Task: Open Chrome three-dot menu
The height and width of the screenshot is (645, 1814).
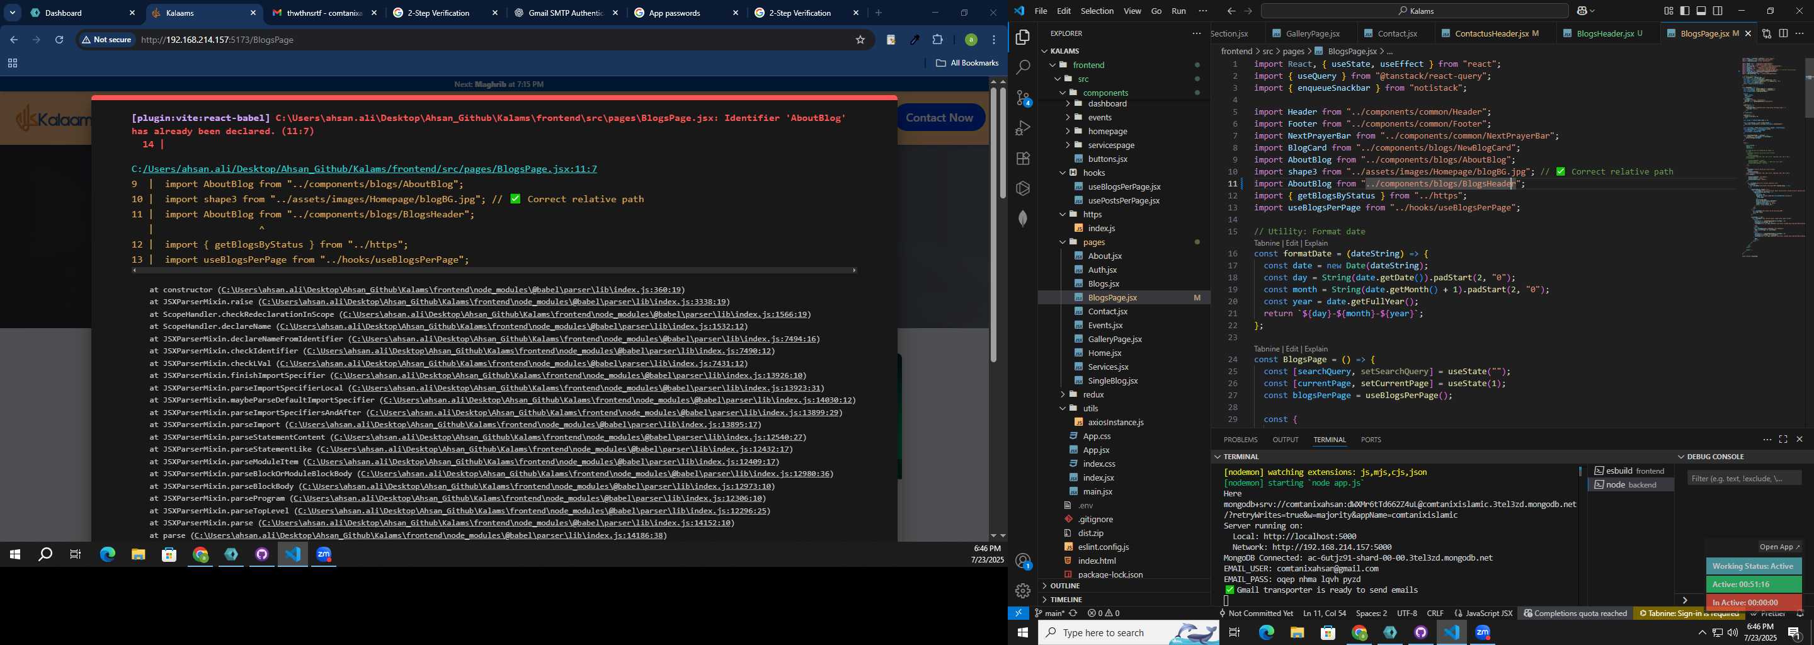Action: pyautogui.click(x=994, y=40)
